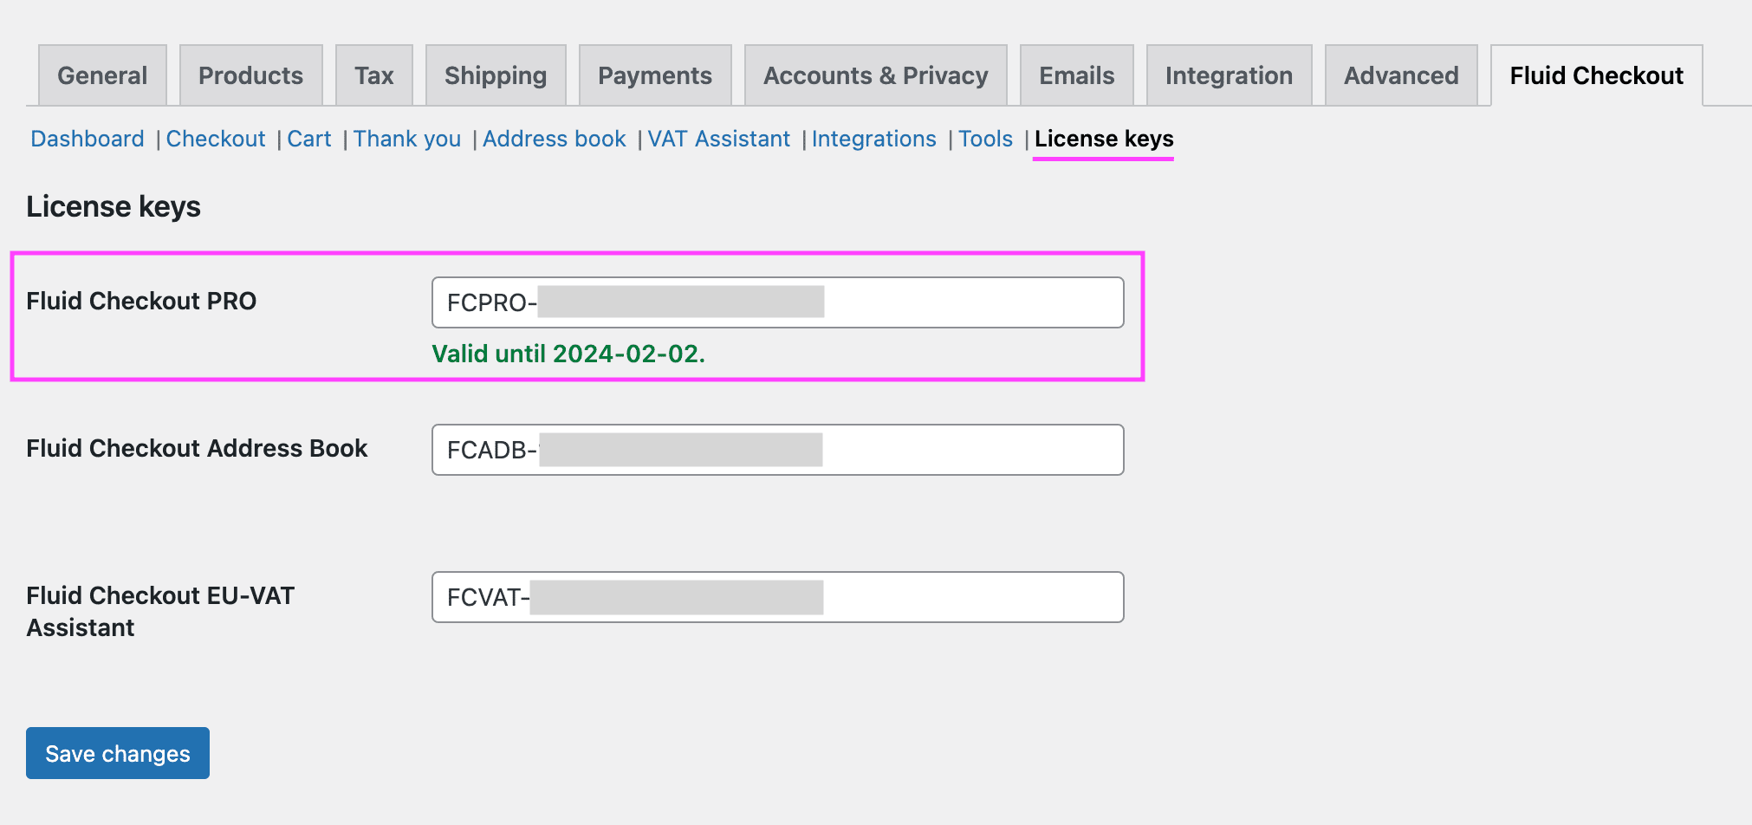Viewport: 1752px width, 825px height.
Task: Open the Address book link
Action: pos(554,140)
